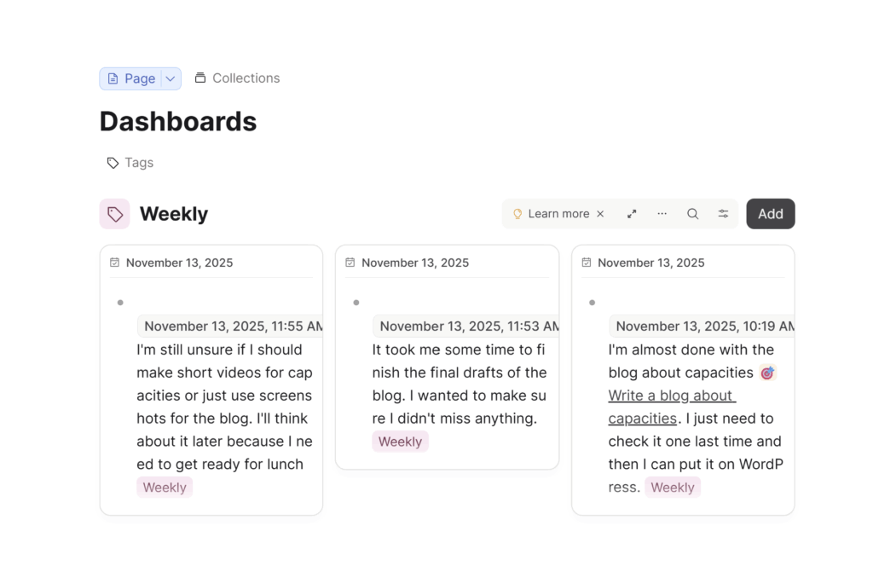This screenshot has width=873, height=566.
Task: Click the Weekly tag in the third card
Action: click(673, 488)
